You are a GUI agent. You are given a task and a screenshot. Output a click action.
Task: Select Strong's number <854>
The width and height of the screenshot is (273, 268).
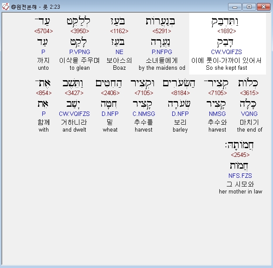pos(44,93)
